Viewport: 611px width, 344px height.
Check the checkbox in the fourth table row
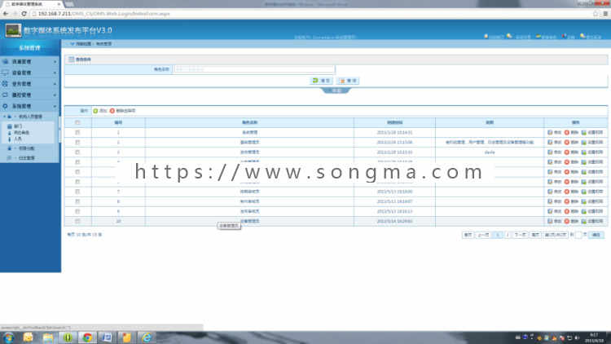point(77,162)
